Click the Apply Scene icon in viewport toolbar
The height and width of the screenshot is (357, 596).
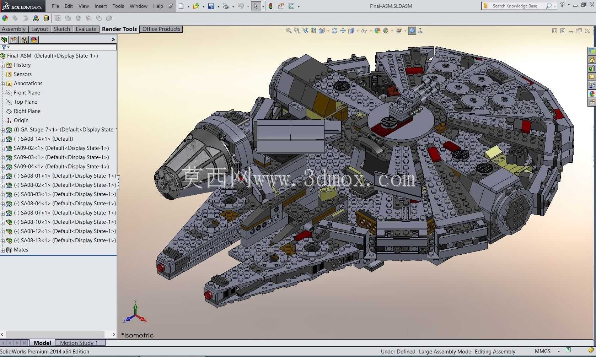tap(386, 31)
